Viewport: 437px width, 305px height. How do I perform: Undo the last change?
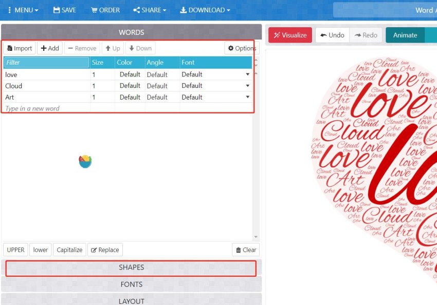coord(332,35)
